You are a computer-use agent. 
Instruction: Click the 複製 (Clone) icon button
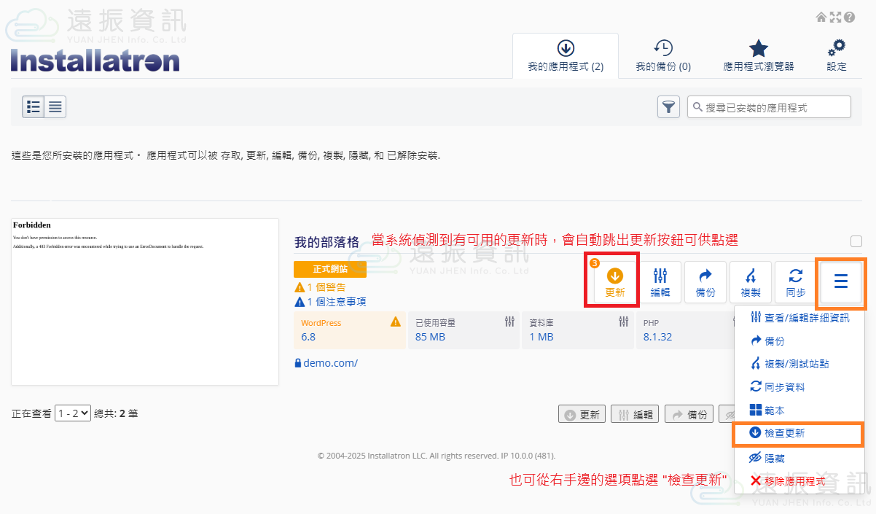pyautogui.click(x=751, y=282)
